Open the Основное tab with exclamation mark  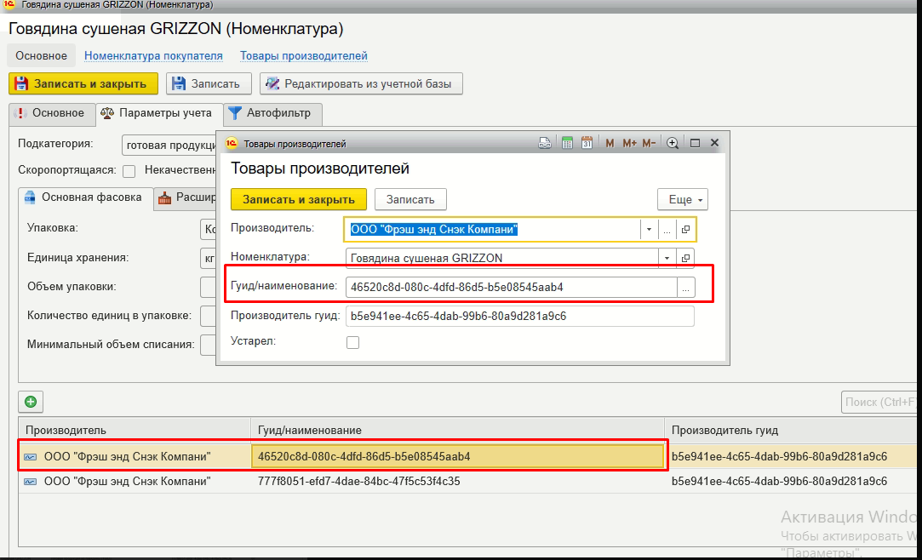point(52,113)
